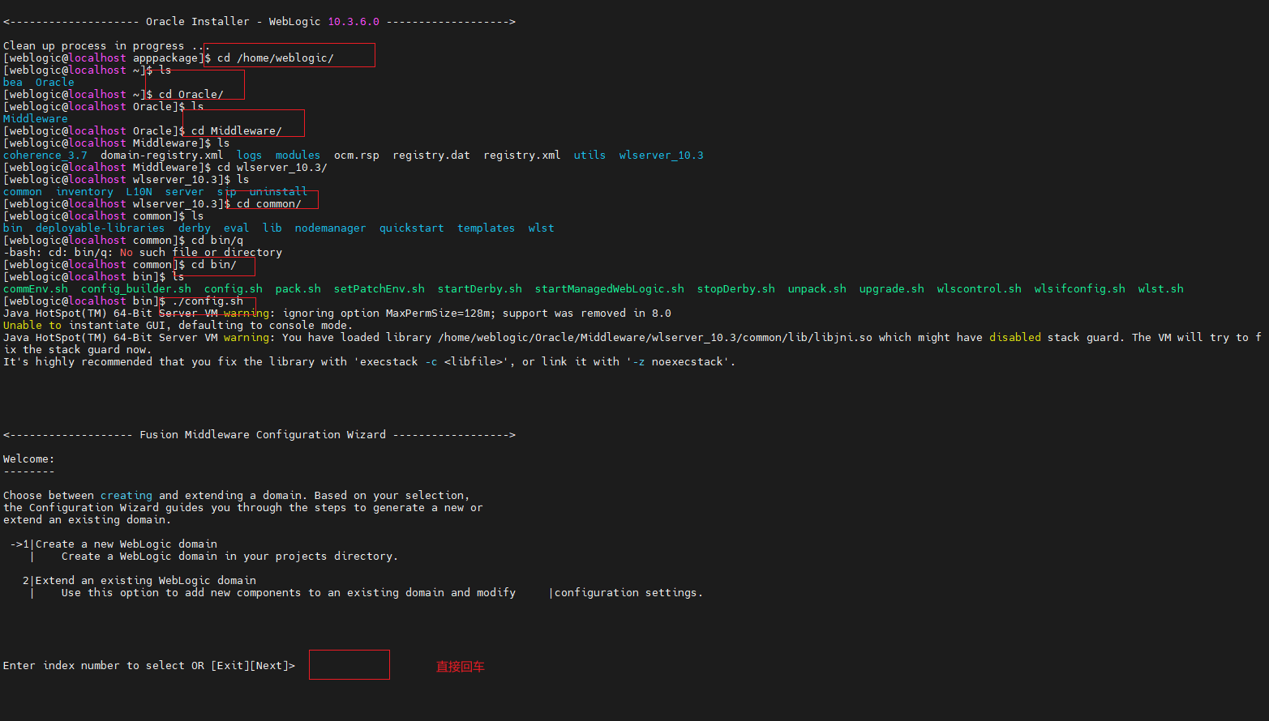
Task: Click the "commEnv.sh" script name
Action: 36,289
